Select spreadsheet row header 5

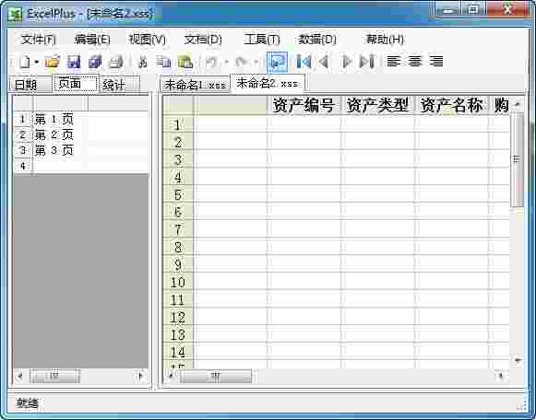(178, 195)
